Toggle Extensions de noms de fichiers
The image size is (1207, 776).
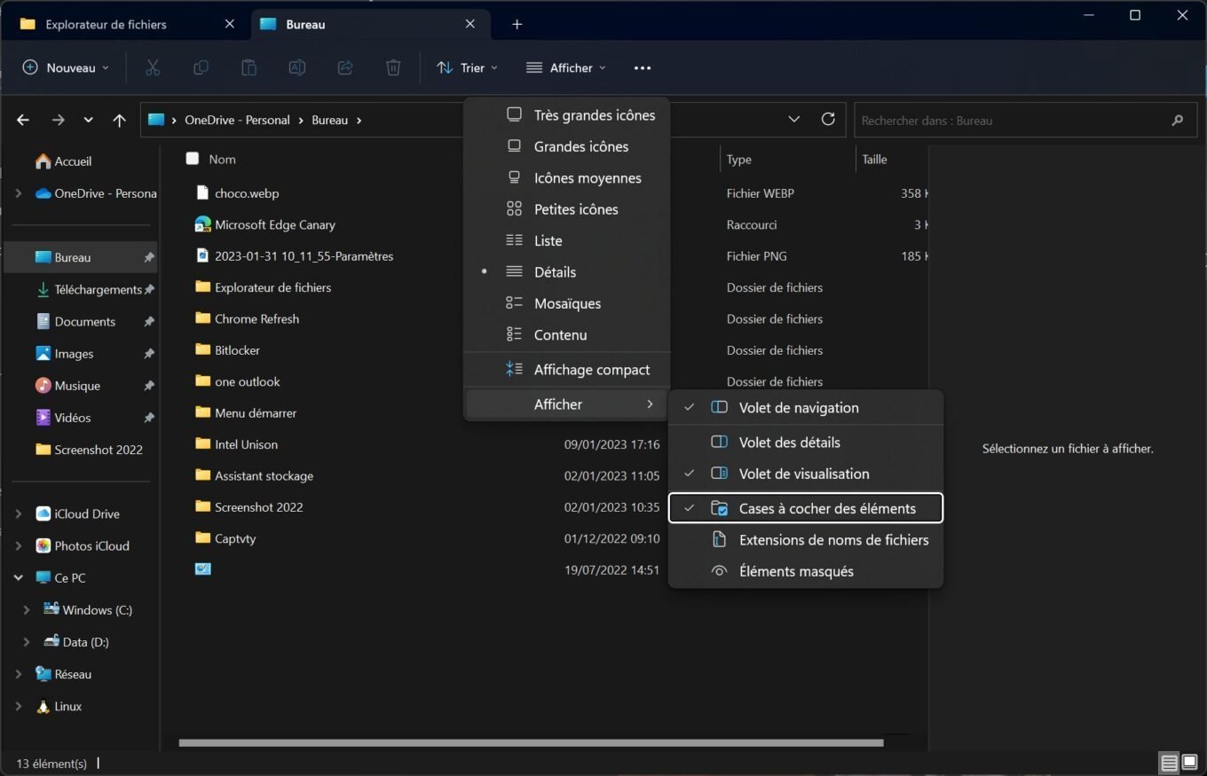tap(806, 539)
